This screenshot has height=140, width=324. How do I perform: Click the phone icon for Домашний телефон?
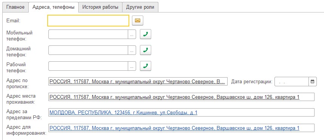coord(146,50)
